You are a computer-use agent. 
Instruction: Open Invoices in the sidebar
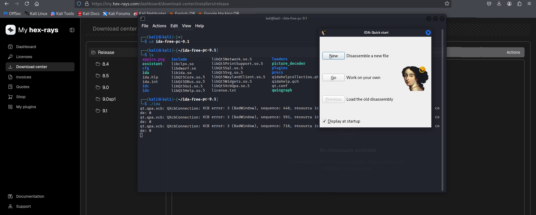[40, 77]
